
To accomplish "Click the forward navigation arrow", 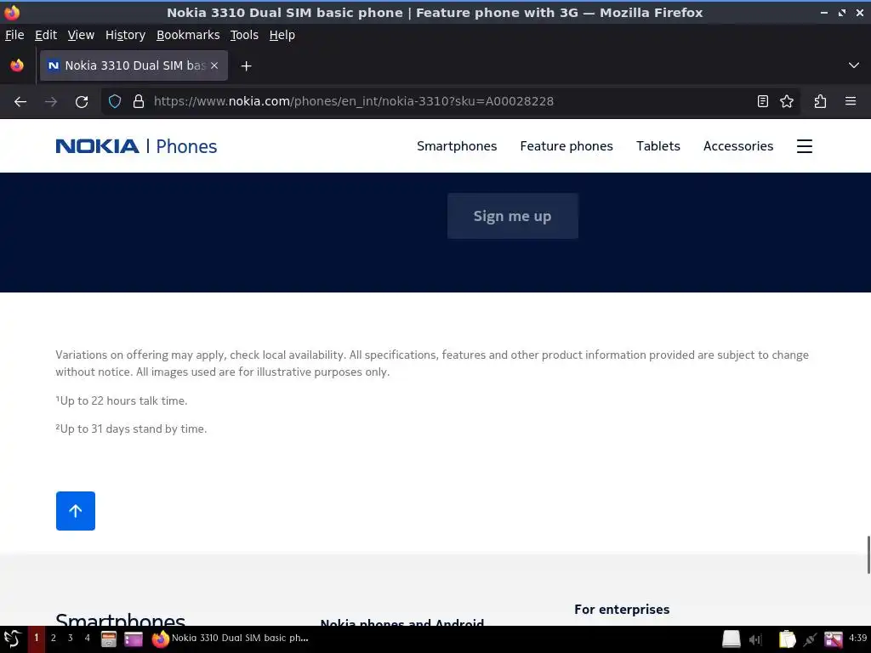I will point(51,102).
